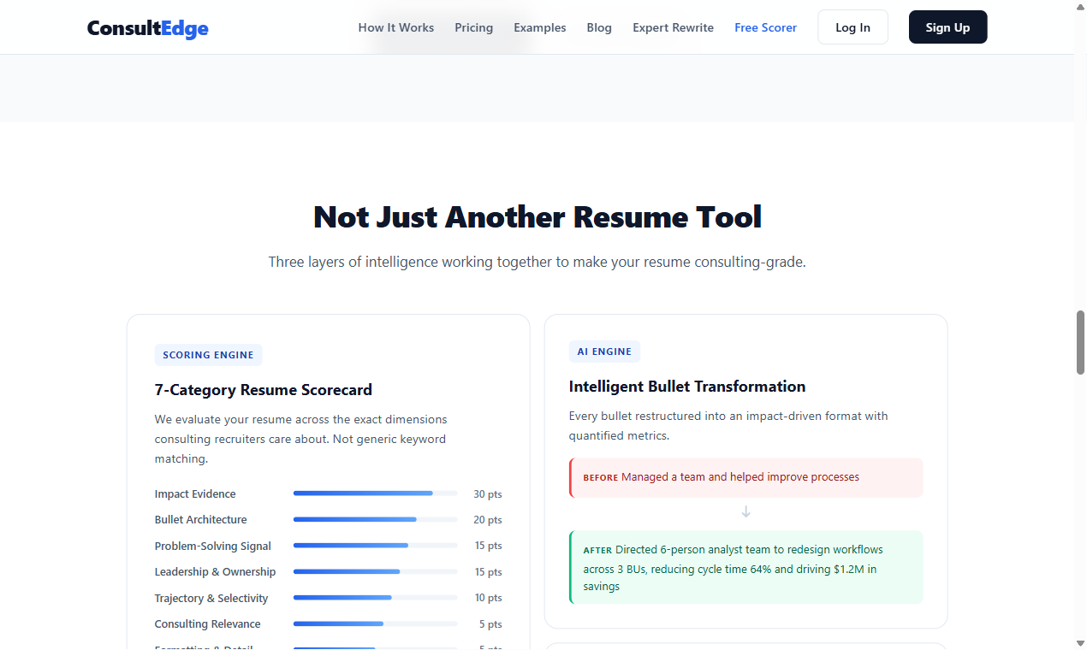Click the AI ENGINE badge
1087x650 pixels.
click(604, 352)
